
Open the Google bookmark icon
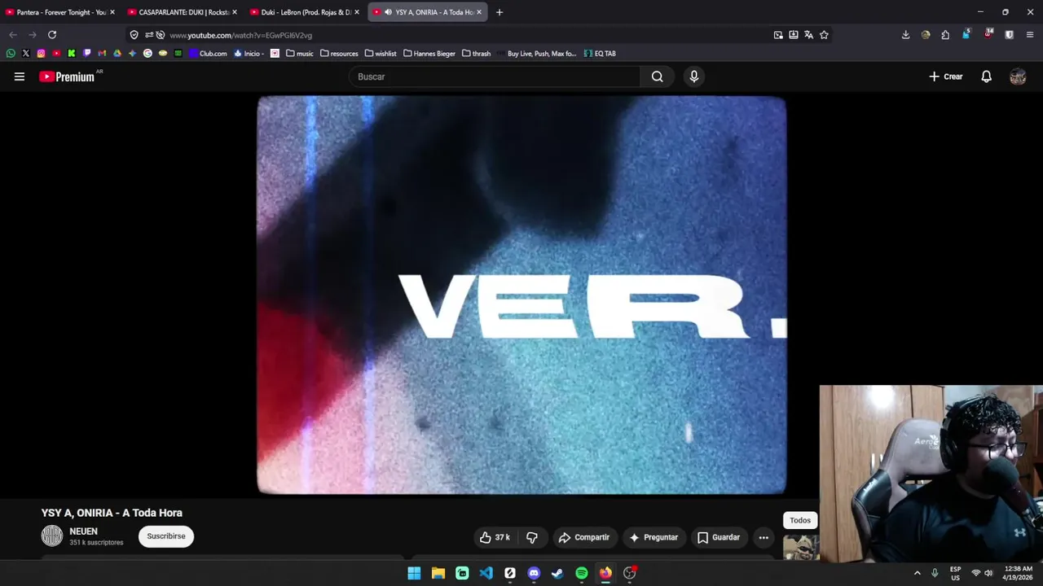[147, 54]
